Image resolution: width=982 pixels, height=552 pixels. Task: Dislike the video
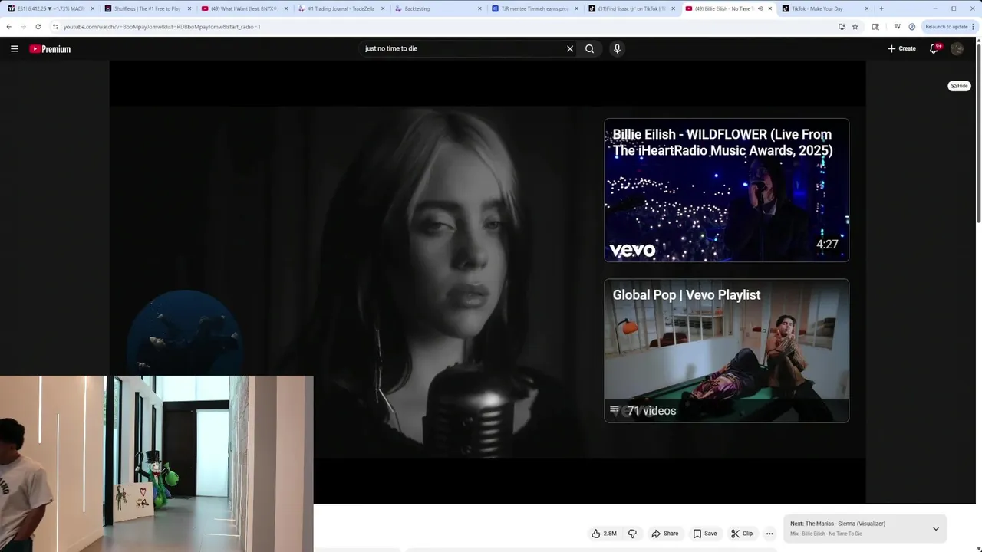(632, 534)
